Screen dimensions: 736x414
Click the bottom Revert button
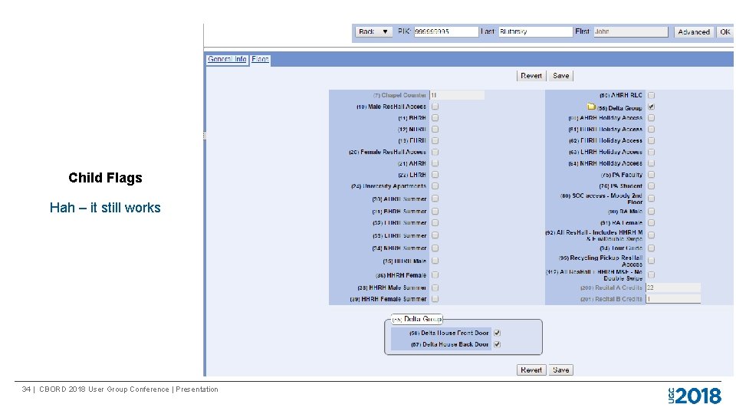click(x=531, y=370)
